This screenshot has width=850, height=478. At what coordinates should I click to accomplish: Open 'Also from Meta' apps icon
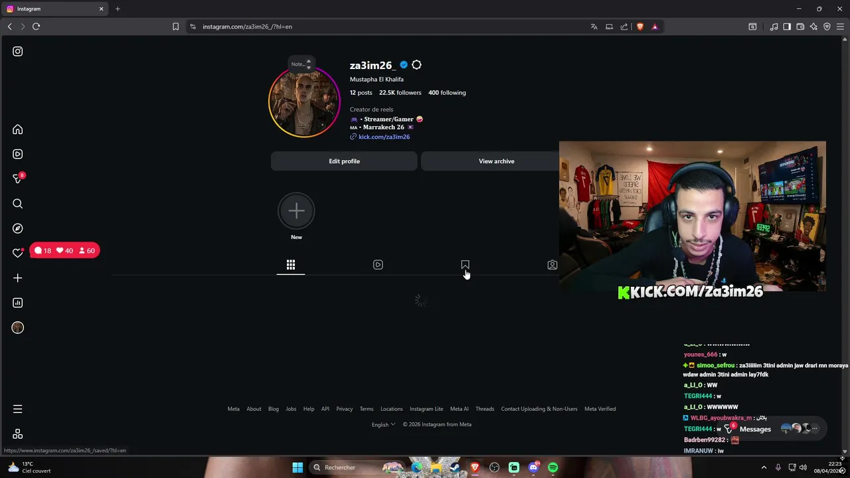click(x=18, y=434)
